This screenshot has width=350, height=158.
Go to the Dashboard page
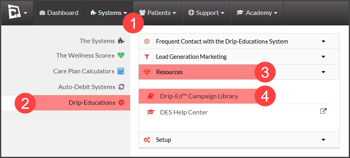click(x=59, y=13)
